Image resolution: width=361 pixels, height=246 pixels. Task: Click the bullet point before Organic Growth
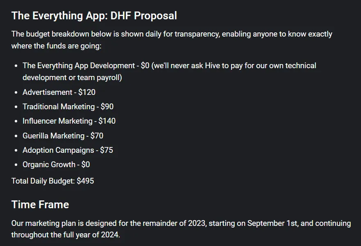point(16,165)
